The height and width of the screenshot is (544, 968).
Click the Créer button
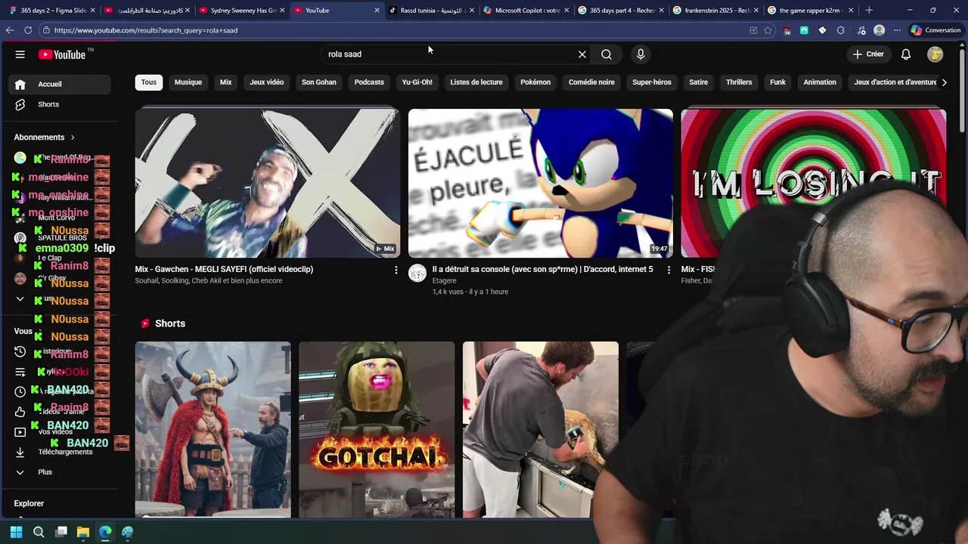click(868, 54)
